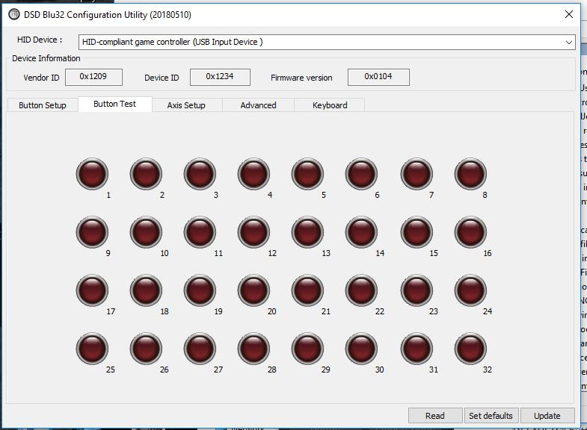Viewport: 587px width, 430px height.
Task: Click the LED indicator labeled 19
Action: [x=200, y=291]
